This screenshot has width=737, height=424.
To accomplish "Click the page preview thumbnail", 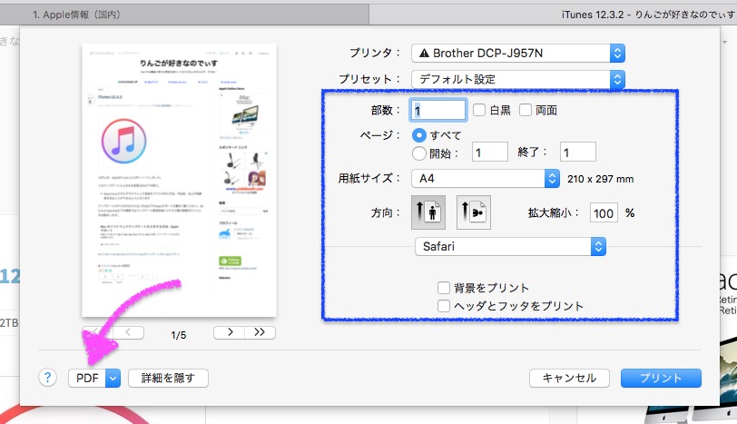I will tap(179, 180).
